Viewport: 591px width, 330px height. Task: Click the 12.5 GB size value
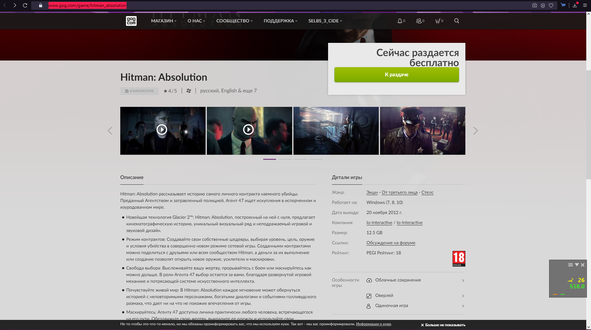coord(374,232)
